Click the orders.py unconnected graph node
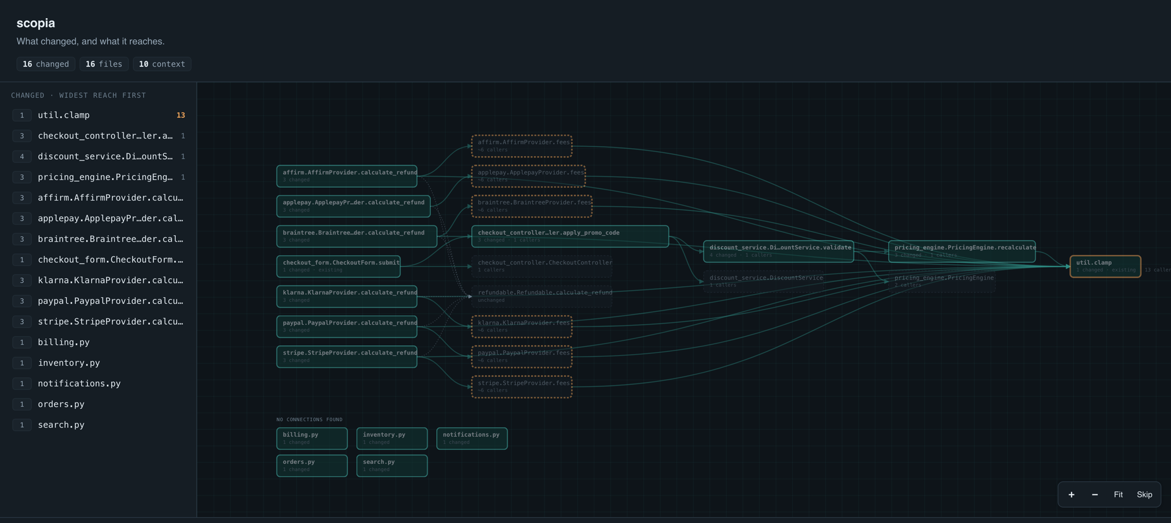 click(312, 466)
